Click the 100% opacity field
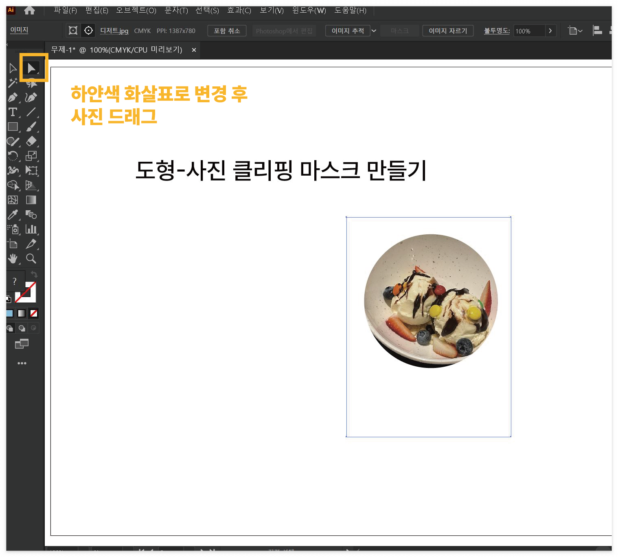Viewport: 618px width, 557px height. coord(530,31)
